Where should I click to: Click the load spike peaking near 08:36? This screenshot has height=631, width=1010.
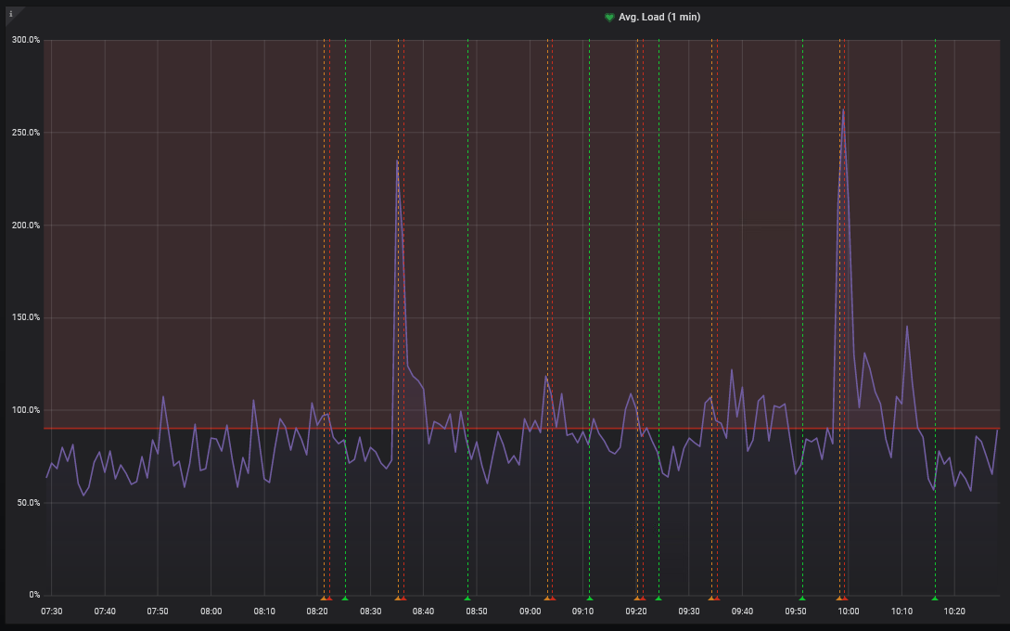[x=398, y=162]
